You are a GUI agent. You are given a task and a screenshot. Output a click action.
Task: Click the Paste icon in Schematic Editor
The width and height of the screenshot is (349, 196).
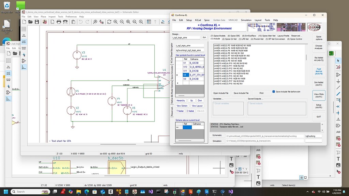pyautogui.click(x=73, y=22)
